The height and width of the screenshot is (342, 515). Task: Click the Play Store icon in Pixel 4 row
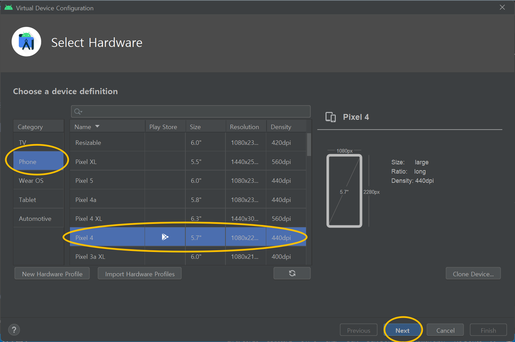165,237
